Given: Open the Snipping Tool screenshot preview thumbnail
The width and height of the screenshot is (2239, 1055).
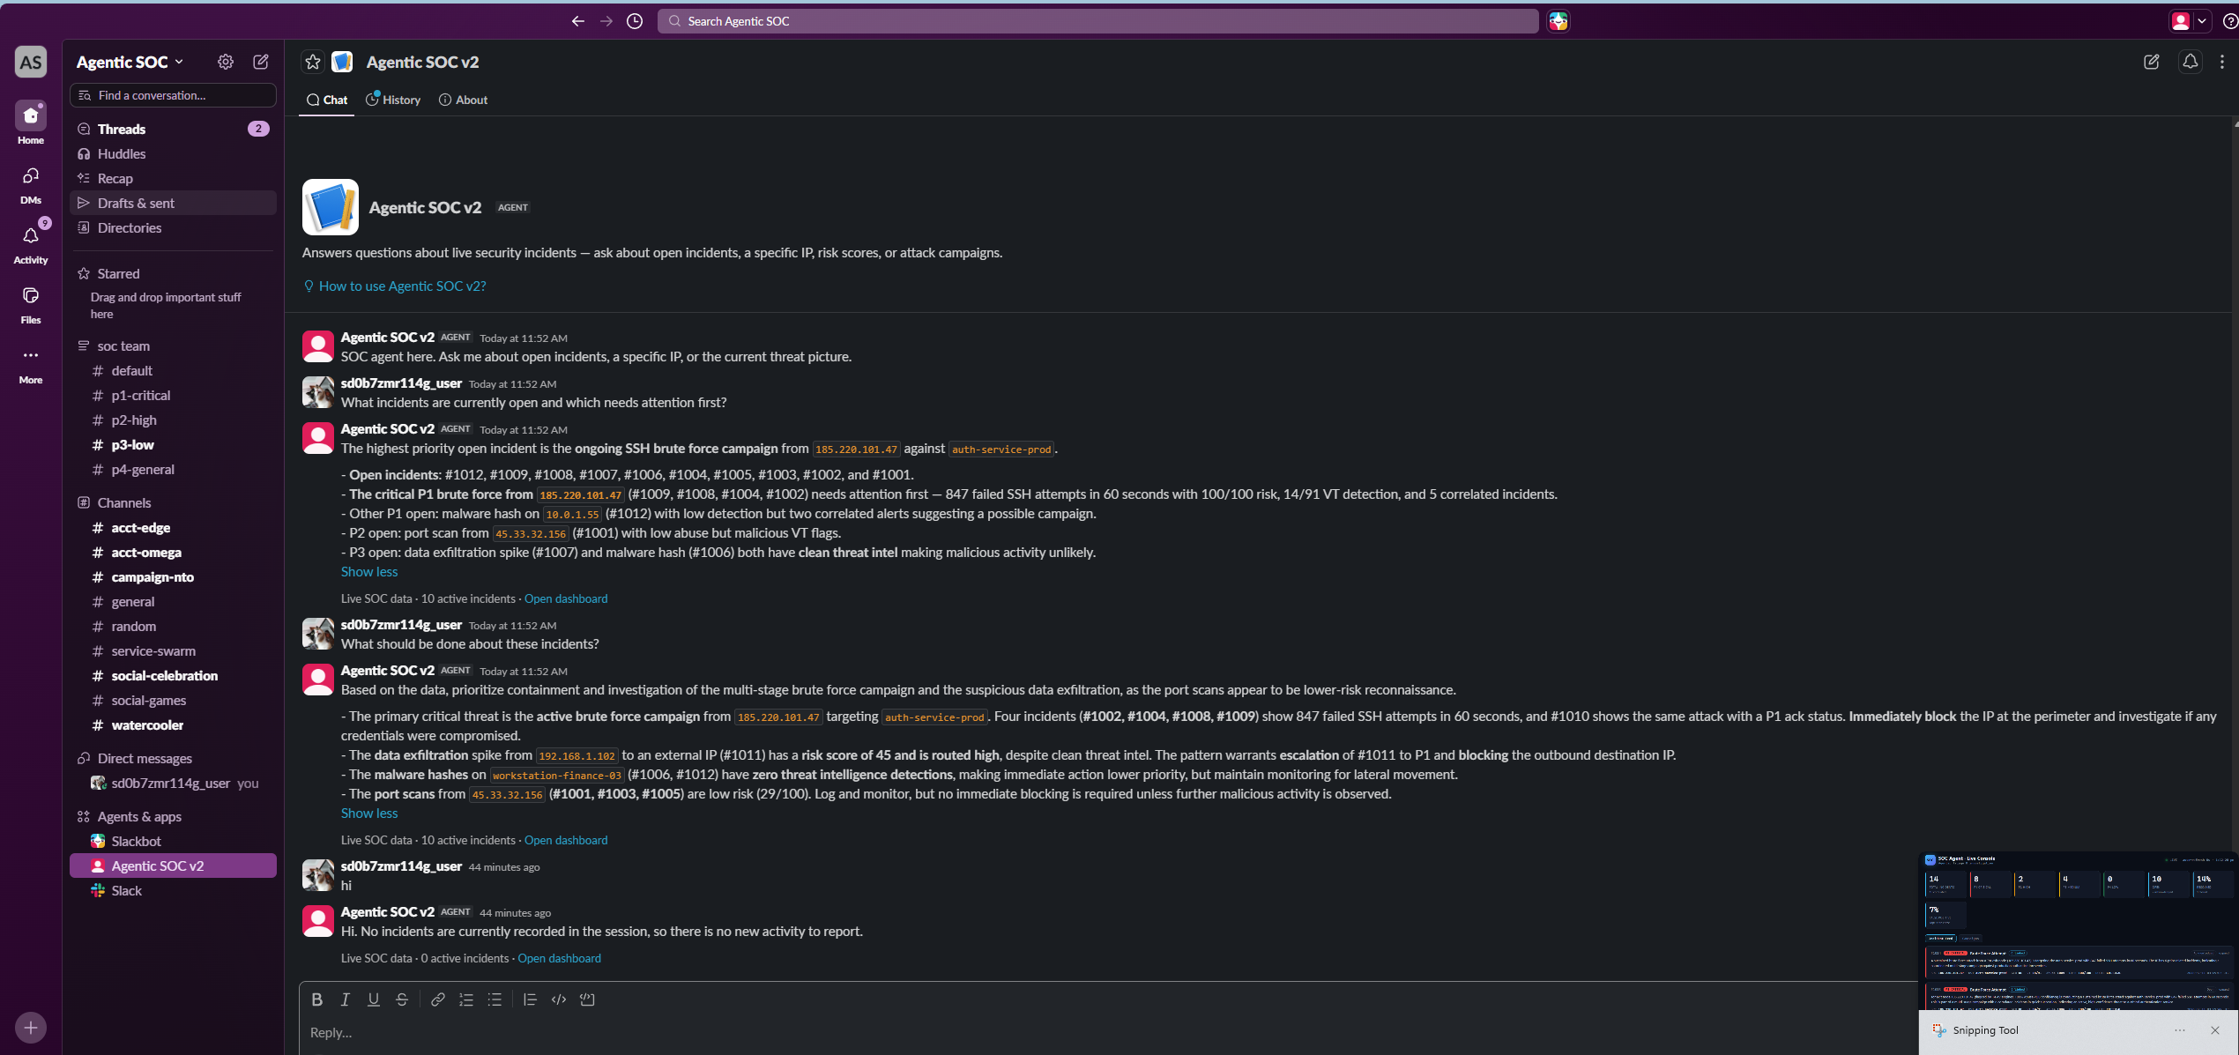Looking at the screenshot, I should tap(2078, 931).
